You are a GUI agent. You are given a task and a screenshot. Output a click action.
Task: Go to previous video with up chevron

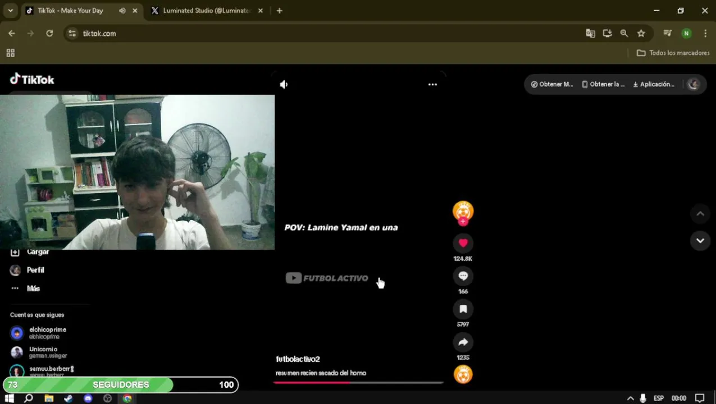700,214
